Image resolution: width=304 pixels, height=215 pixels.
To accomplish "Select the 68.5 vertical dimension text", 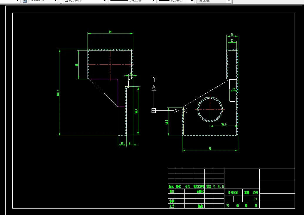I will click(x=136, y=111).
